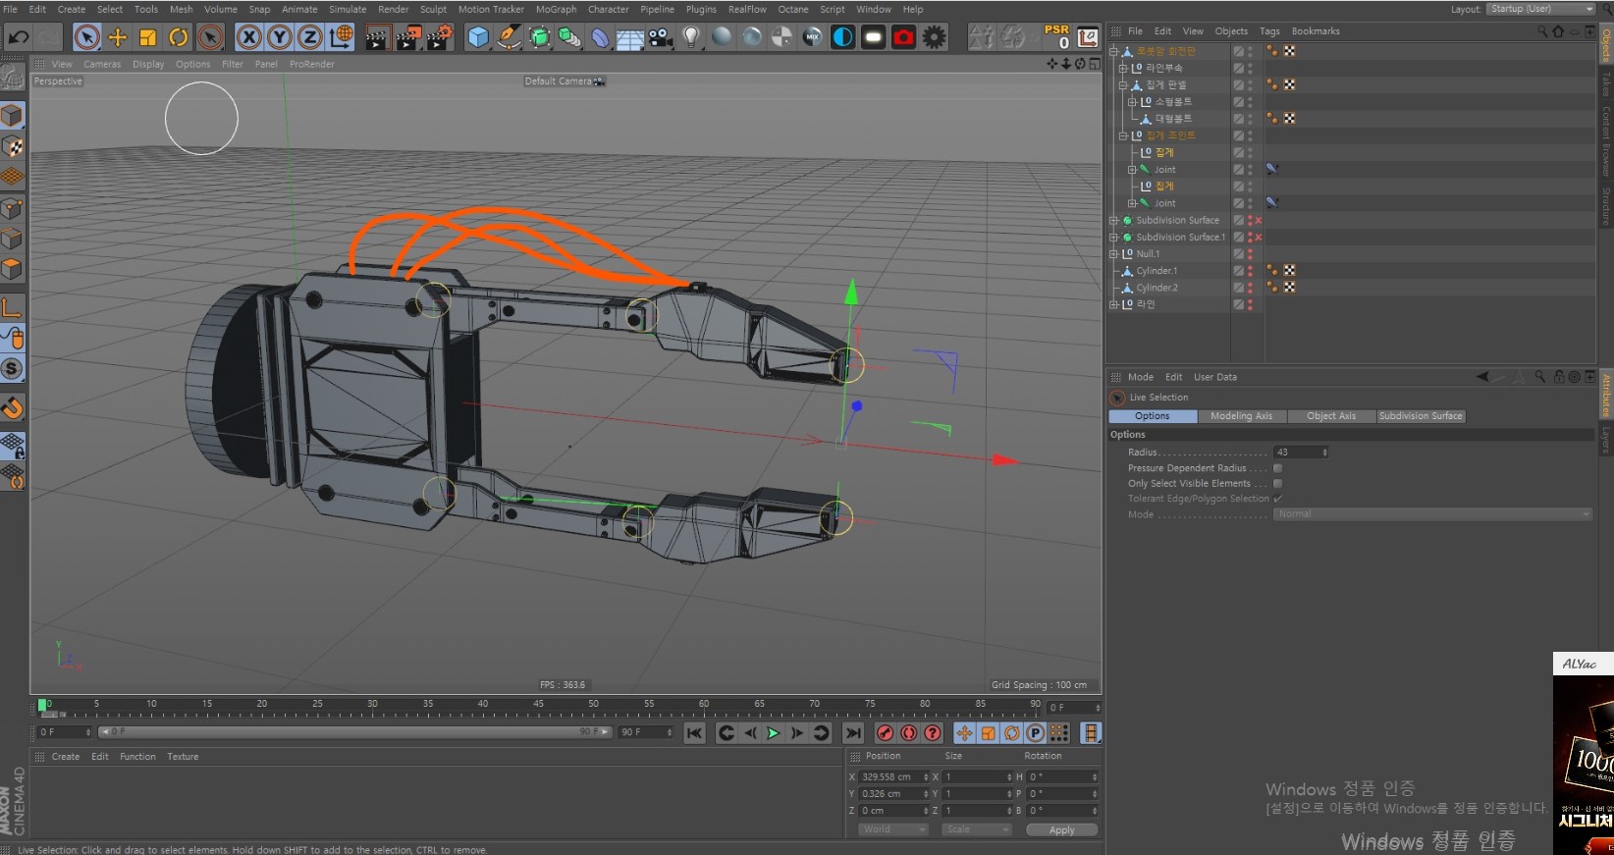Toggle the Snap magnet icon

(13, 406)
